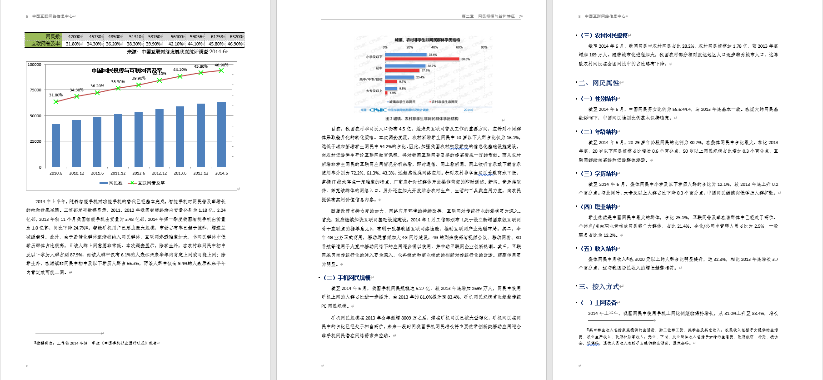The width and height of the screenshot is (823, 380).
Task: Click the footnote on page 6 about 工信部 2014
Action: pos(96,344)
